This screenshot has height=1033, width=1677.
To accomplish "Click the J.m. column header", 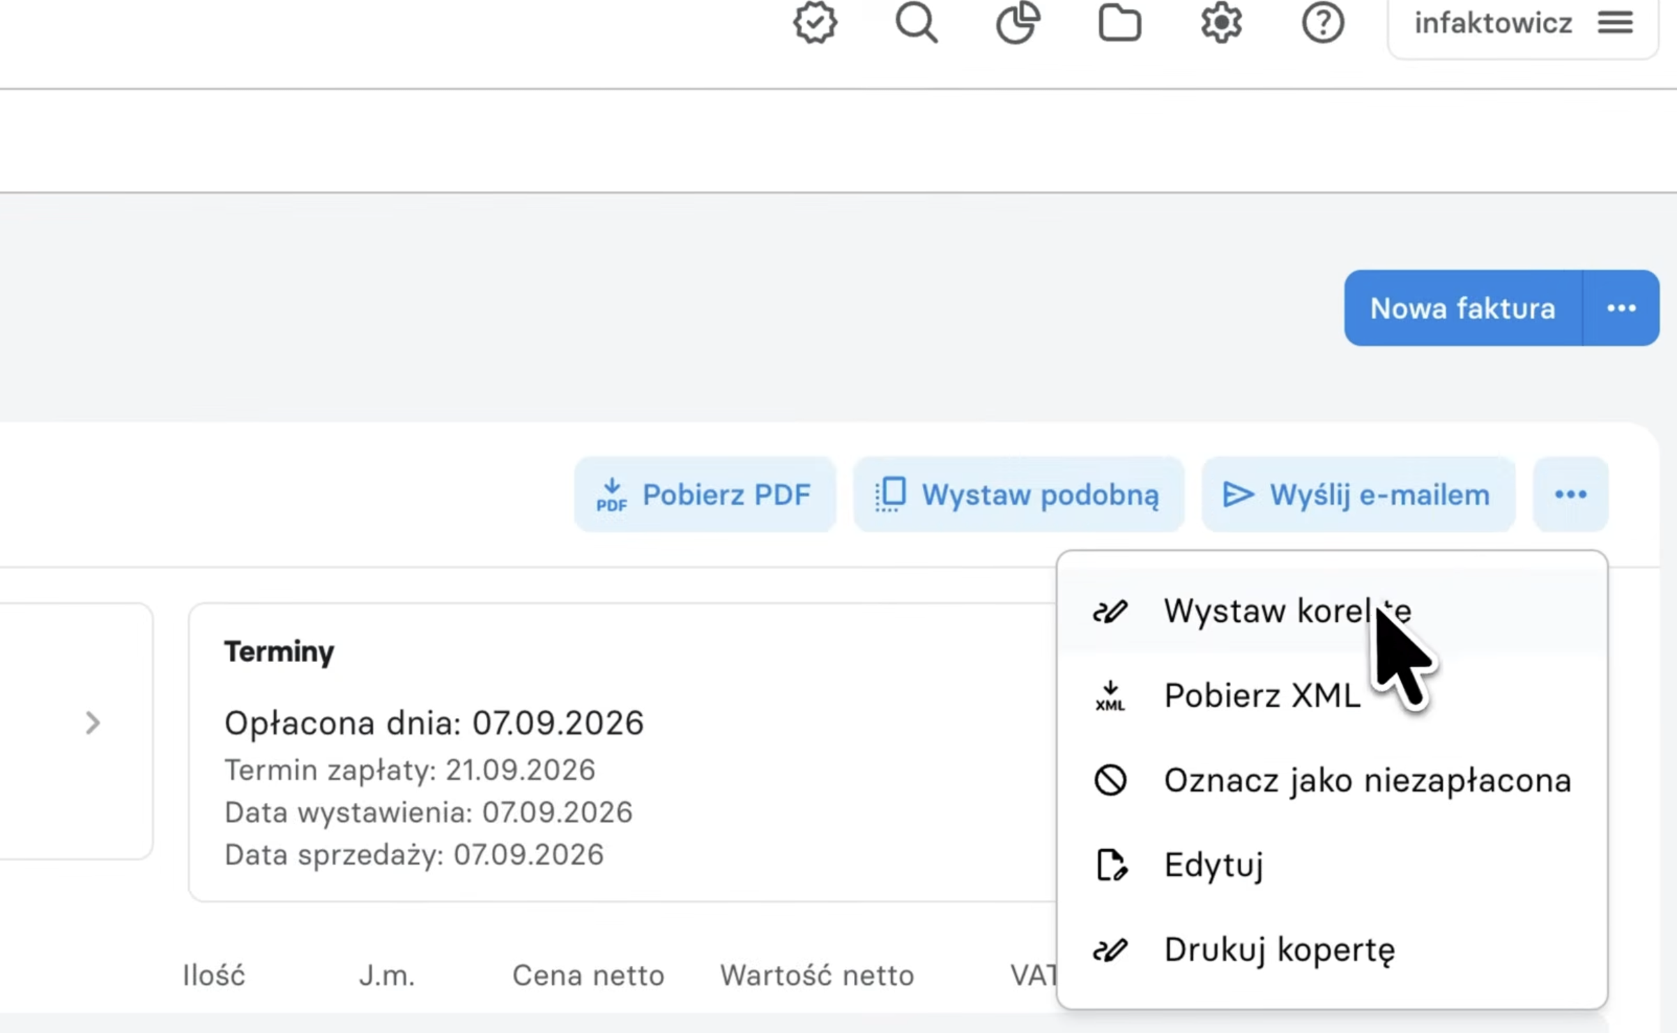I will [x=387, y=976].
